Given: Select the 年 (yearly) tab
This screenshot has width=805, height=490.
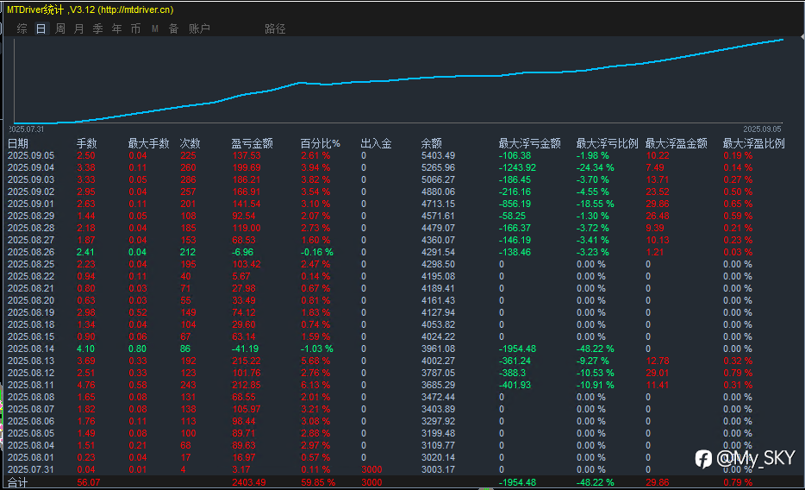Looking at the screenshot, I should coord(116,28).
